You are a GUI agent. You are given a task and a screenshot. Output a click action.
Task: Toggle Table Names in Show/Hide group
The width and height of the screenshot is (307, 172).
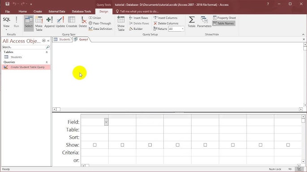coord(224,23)
